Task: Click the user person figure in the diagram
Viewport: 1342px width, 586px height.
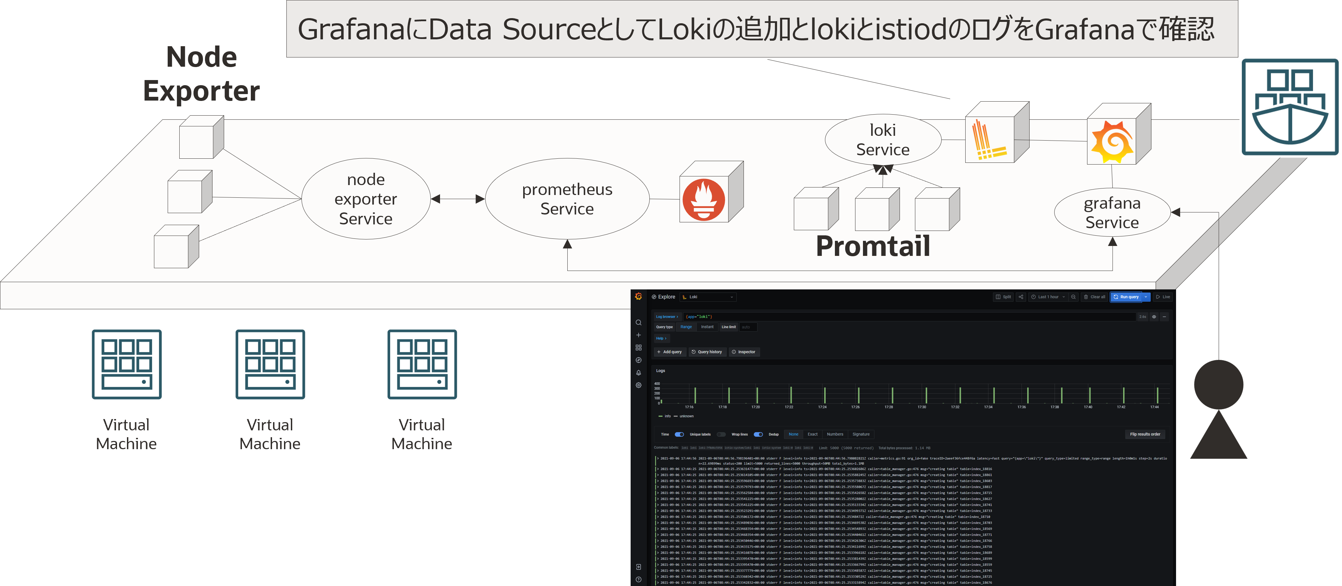Action: pos(1218,409)
